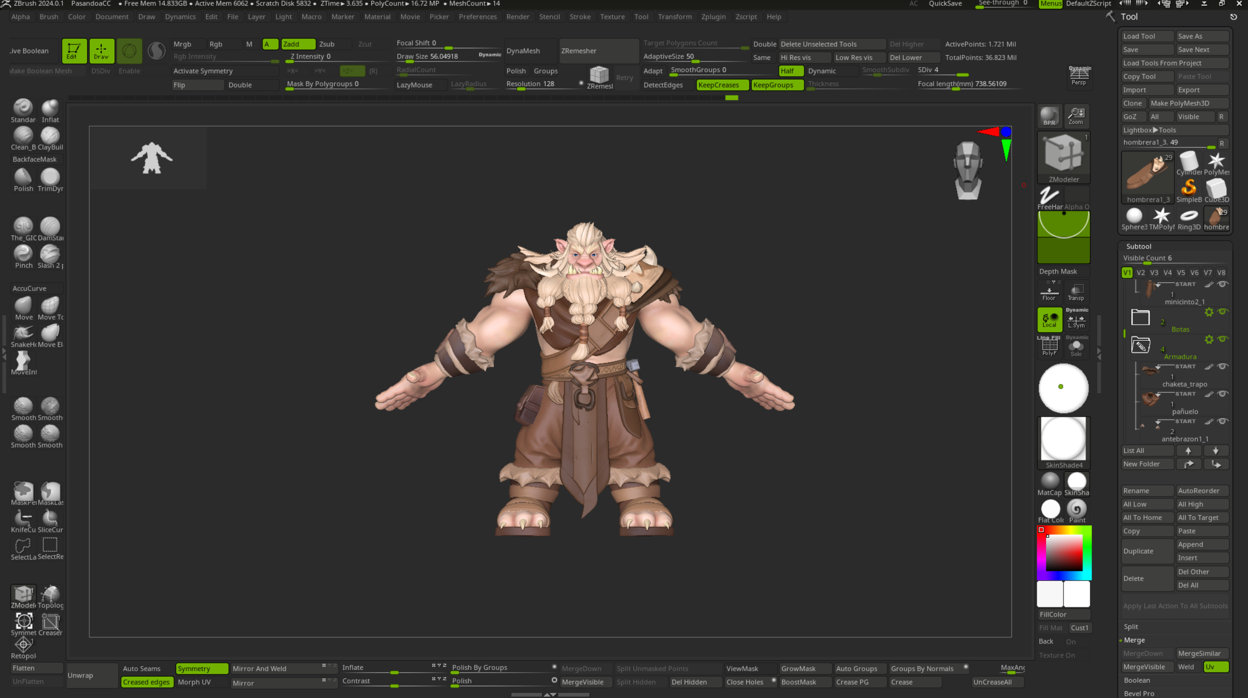The width and height of the screenshot is (1248, 698).
Task: Click the main color picker square
Action: 1064,553
